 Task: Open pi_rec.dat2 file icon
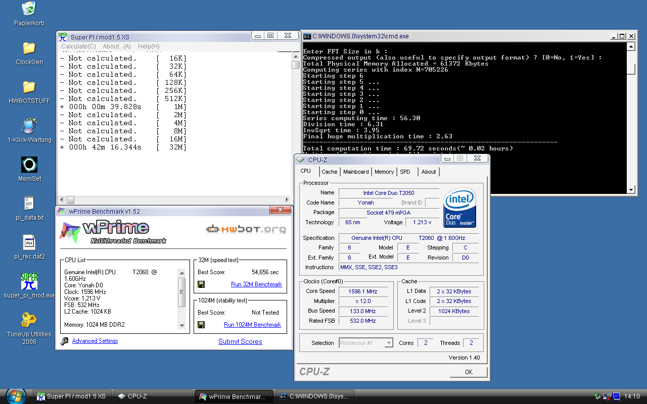[29, 242]
